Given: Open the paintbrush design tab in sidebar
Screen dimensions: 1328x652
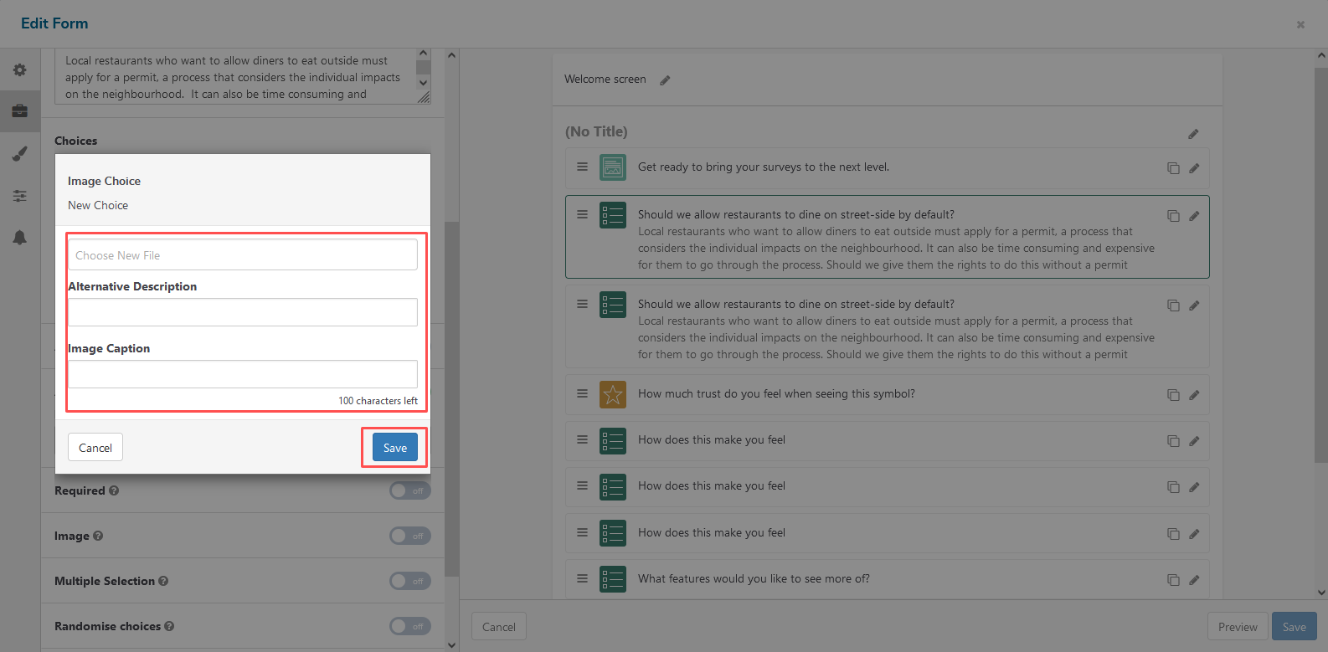Looking at the screenshot, I should 20,154.
